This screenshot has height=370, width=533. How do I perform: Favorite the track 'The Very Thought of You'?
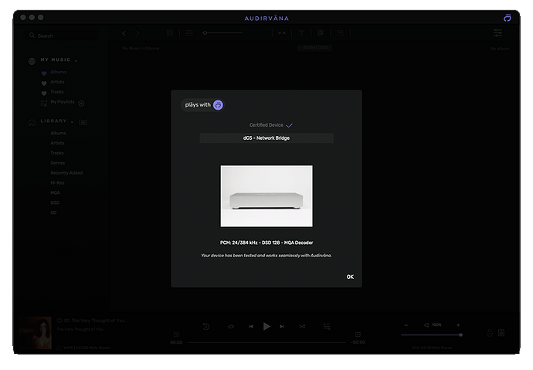[59, 321]
